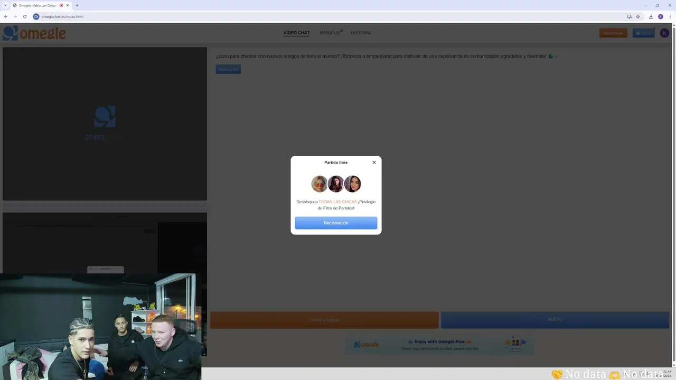Open the Chrome three-dot menu
The width and height of the screenshot is (676, 380).
point(670,16)
